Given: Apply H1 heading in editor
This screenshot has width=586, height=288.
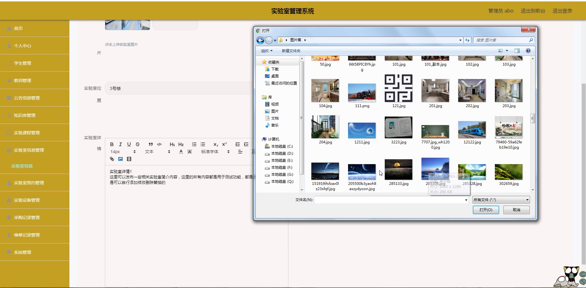Looking at the screenshot, I should point(172,144).
